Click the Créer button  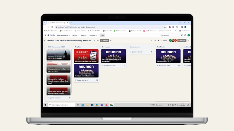coord(102,35)
